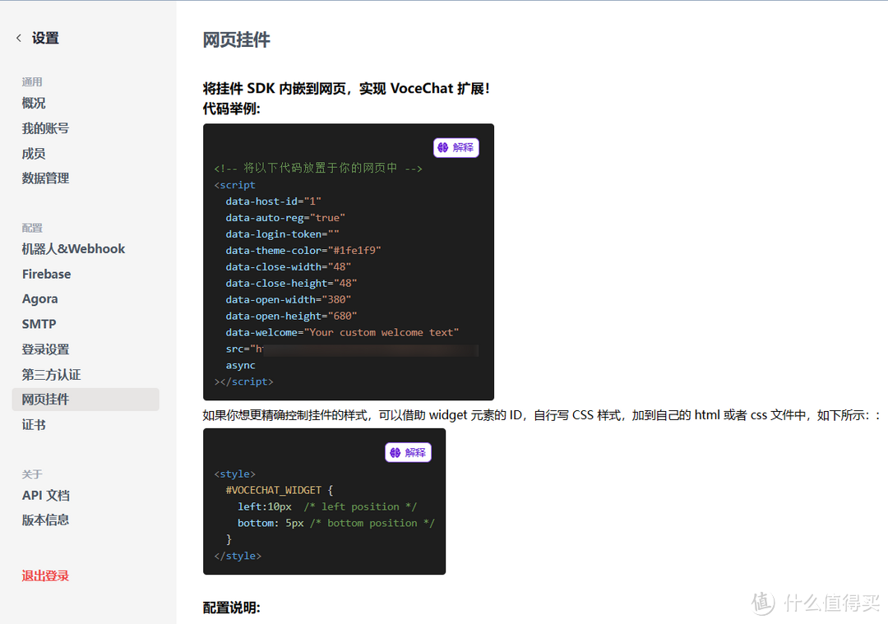Viewport: 888px width, 624px height.
Task: Select the Firebase configuration item
Action: [46, 274]
